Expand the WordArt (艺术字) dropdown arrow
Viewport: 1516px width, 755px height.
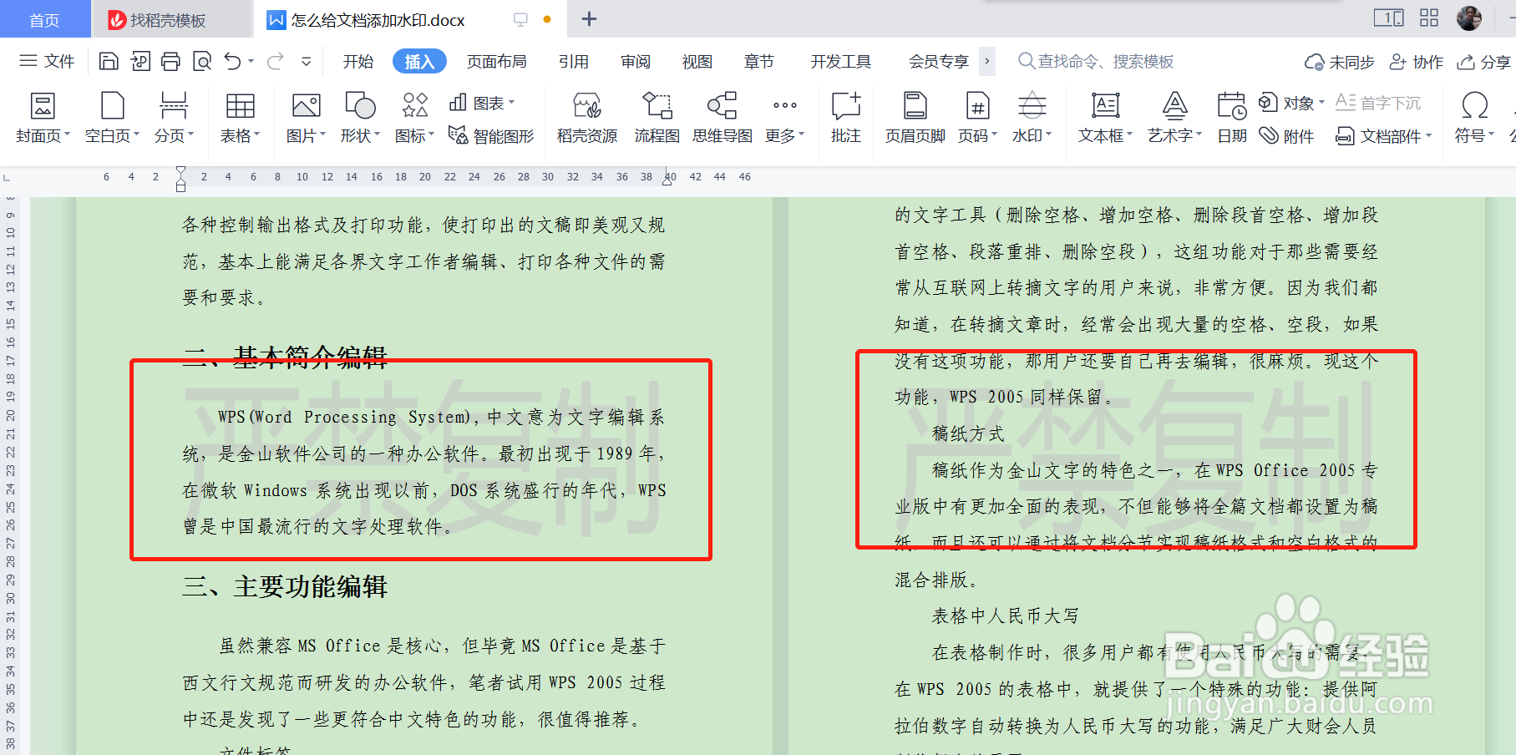coord(1199,134)
